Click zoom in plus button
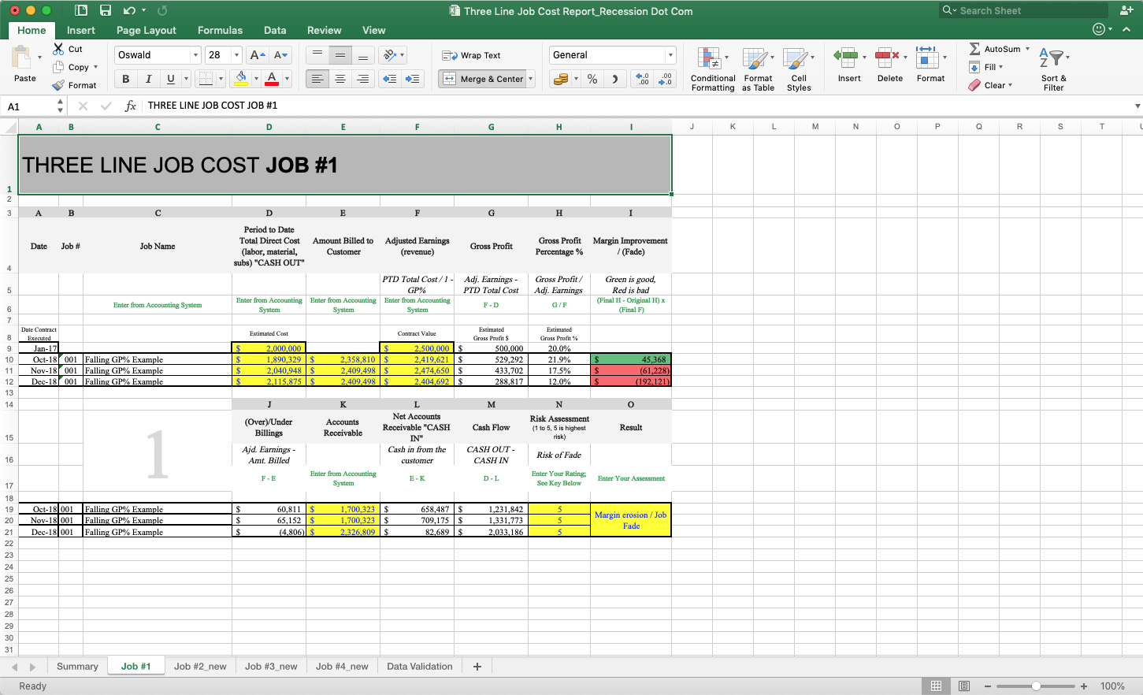1143x695 pixels. (x=1084, y=686)
